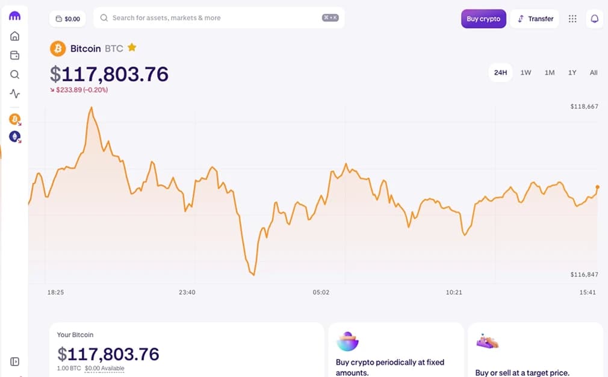The width and height of the screenshot is (608, 377).
Task: Switch to the 1Y chart tab
Action: pos(572,72)
